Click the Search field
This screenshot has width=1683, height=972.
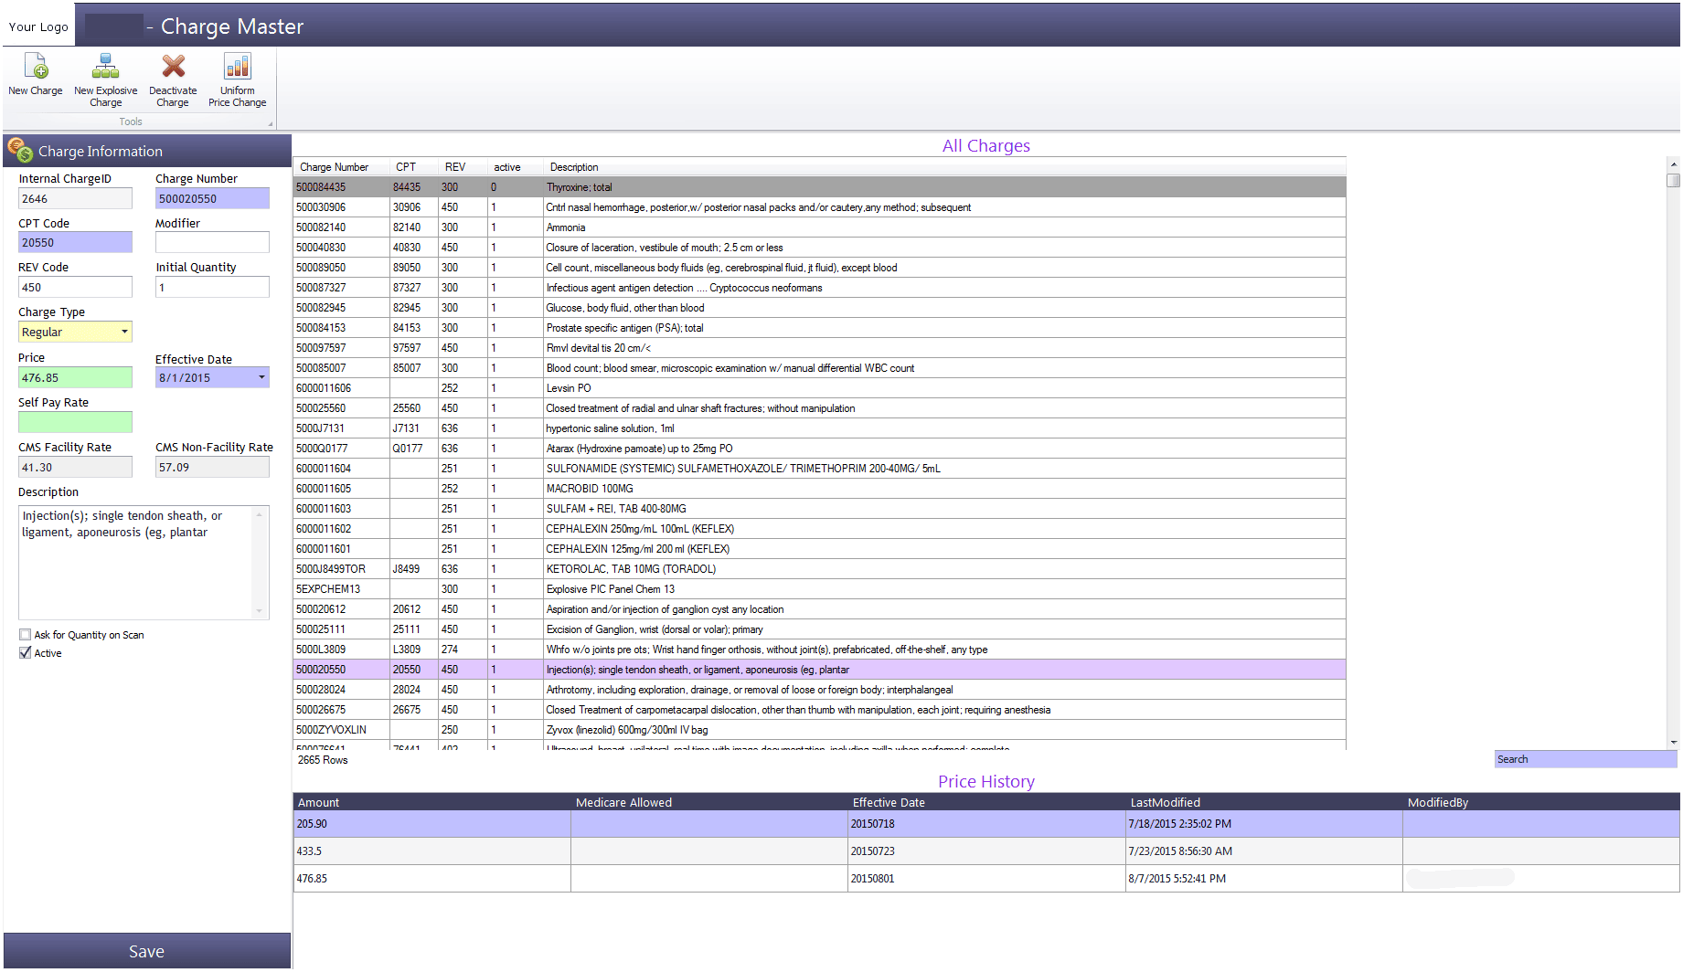pos(1585,759)
